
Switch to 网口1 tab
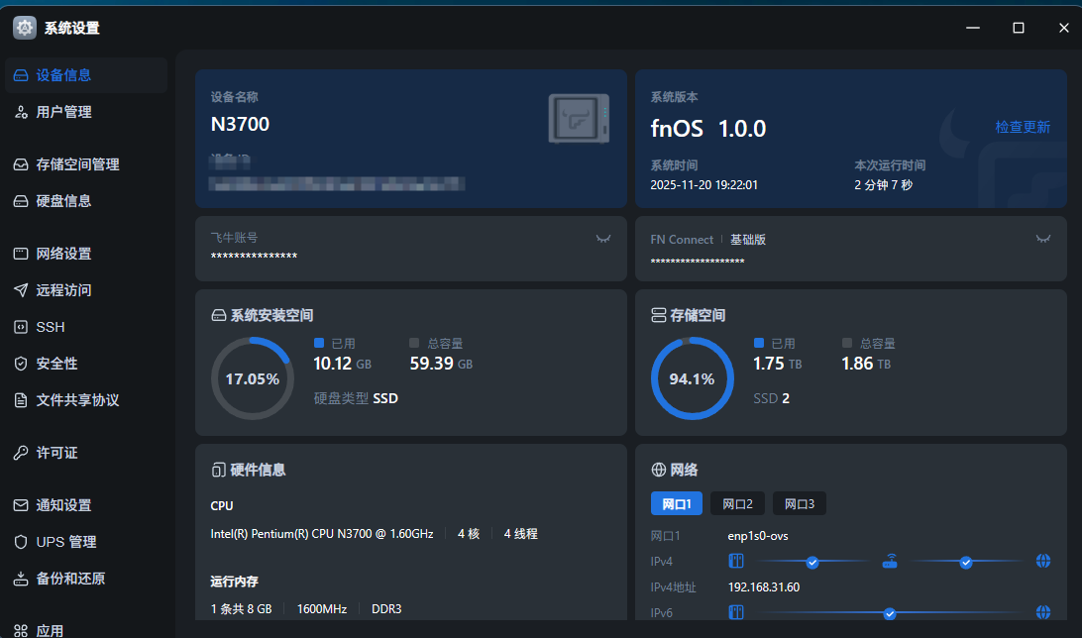[676, 503]
